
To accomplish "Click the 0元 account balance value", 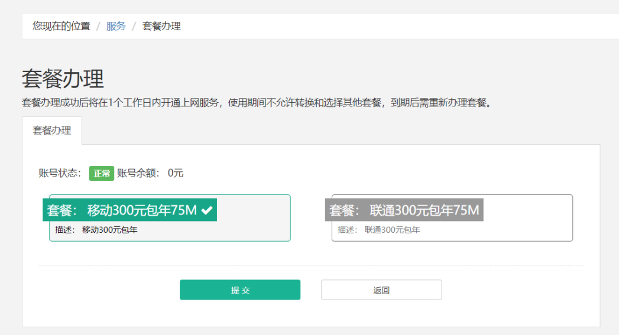I will [176, 173].
